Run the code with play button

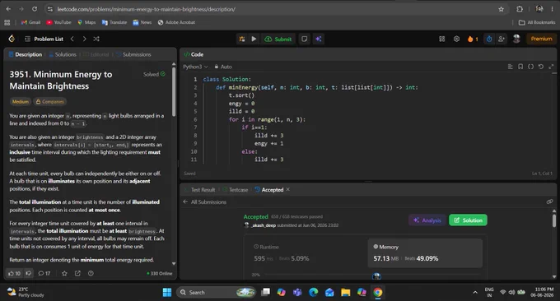[x=254, y=39]
